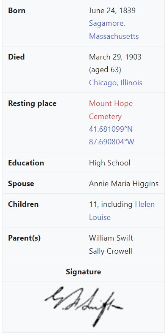This screenshot has width=166, height=333.
Task: Click the Parent(s) row label
Action: [x=24, y=238]
